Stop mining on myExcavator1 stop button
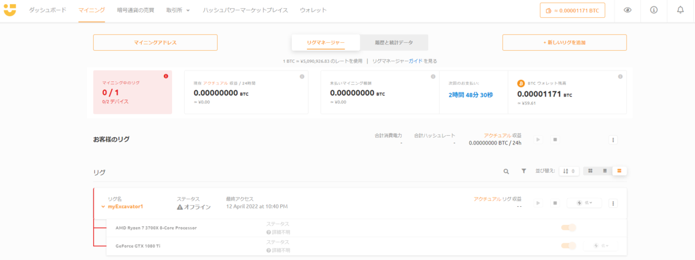This screenshot has width=695, height=260. [554, 203]
